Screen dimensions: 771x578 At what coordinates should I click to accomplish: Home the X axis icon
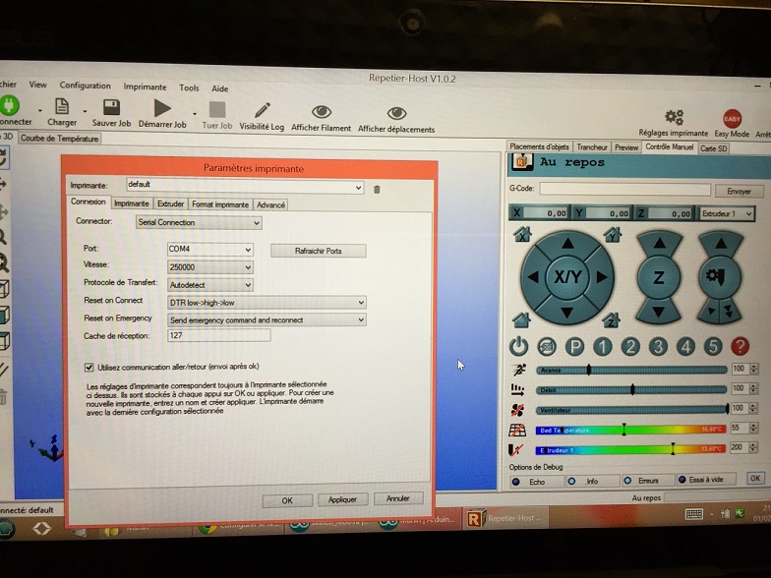522,234
